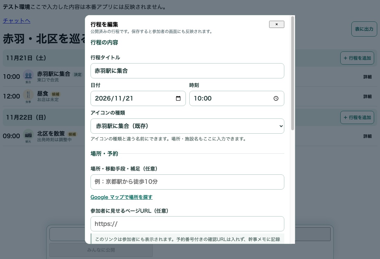
Task: Focus the 参加者に見せるページURL input
Action: [x=187, y=224]
